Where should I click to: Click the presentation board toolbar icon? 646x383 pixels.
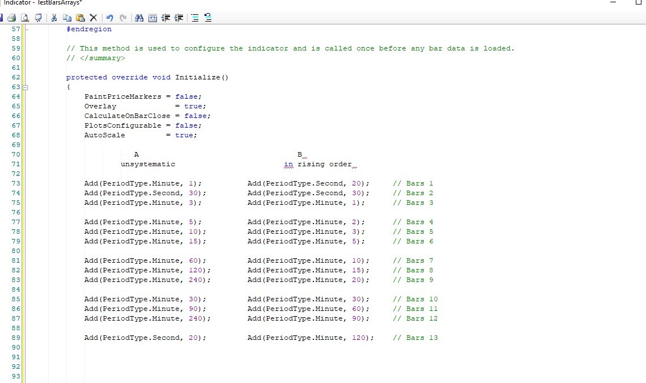pos(39,18)
